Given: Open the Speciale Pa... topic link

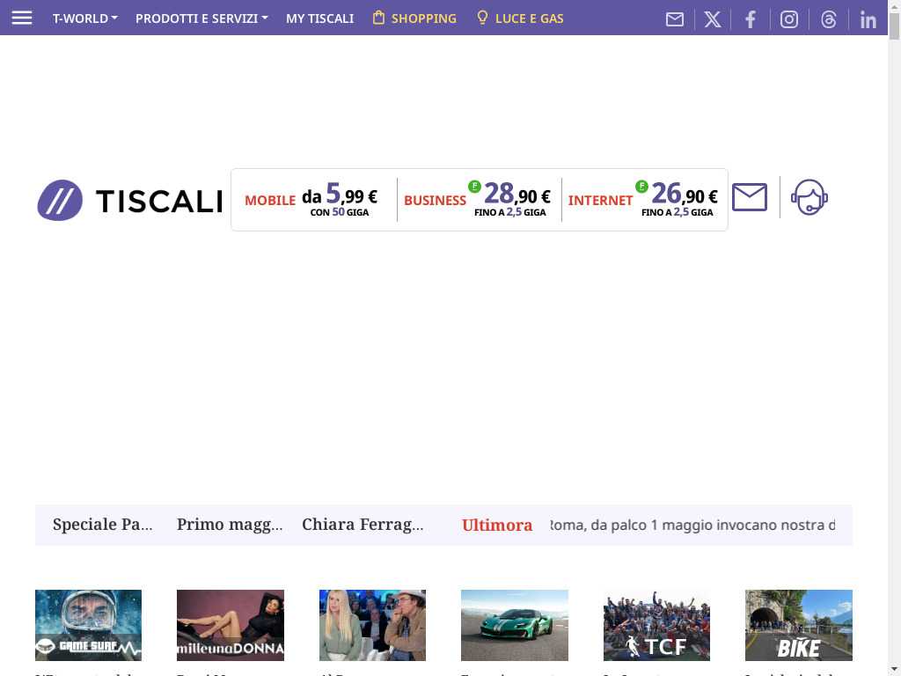Looking at the screenshot, I should 103,525.
